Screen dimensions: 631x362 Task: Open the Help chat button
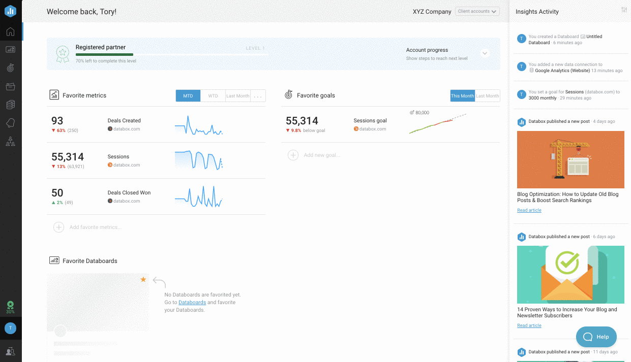(596, 337)
